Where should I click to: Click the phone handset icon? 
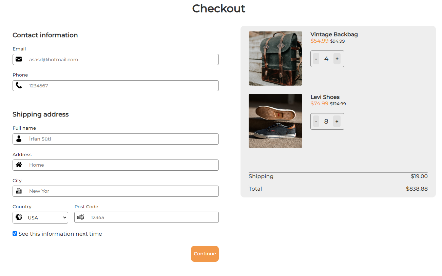pyautogui.click(x=19, y=85)
